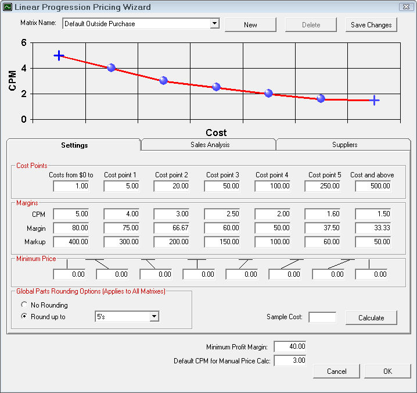Select the graph point at CPM 3
Screen dimensions: 417x393
click(x=163, y=81)
